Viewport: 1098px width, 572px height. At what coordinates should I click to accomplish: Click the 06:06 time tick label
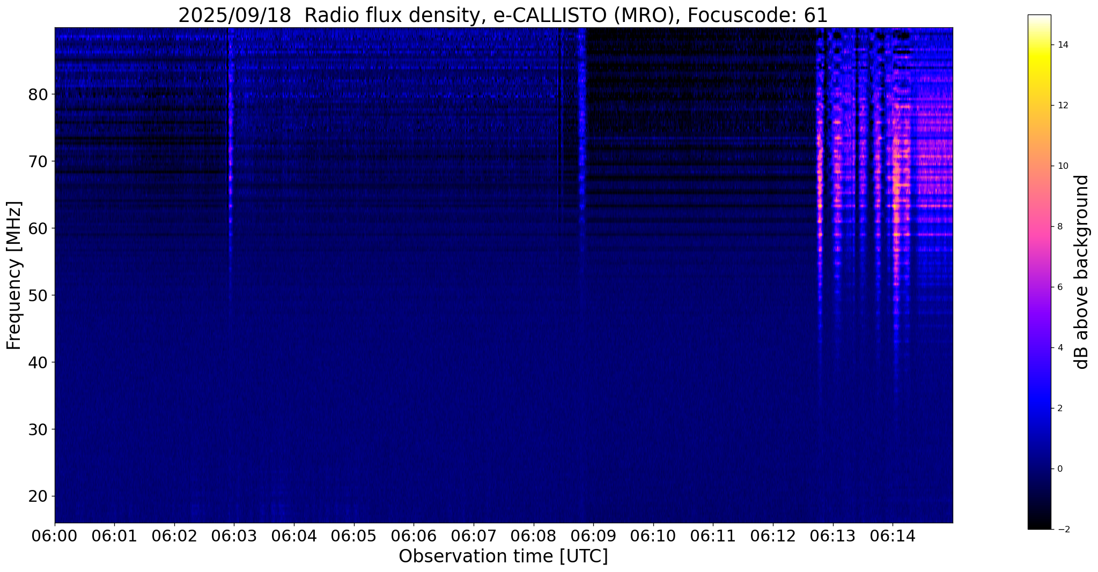[414, 536]
